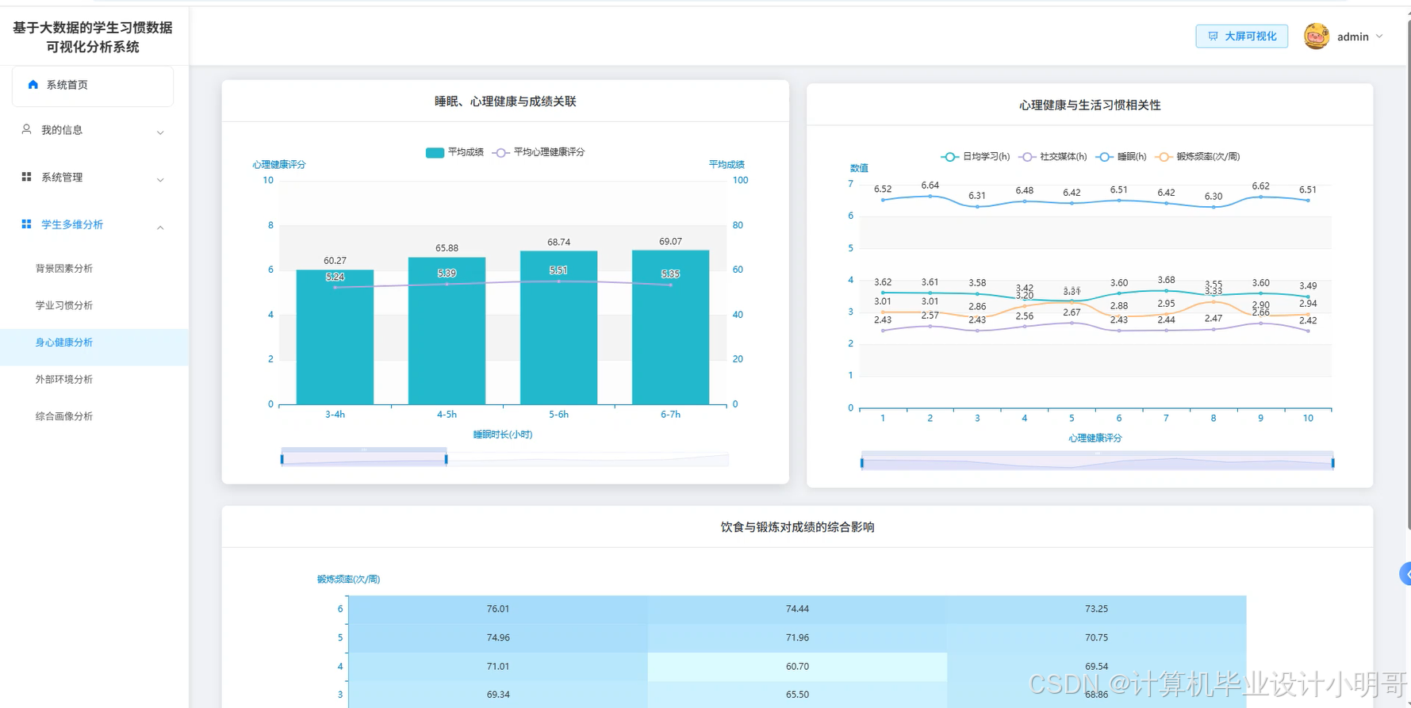The height and width of the screenshot is (708, 1411).
Task: Toggle 睡眠(h) legend series
Action: point(1121,157)
